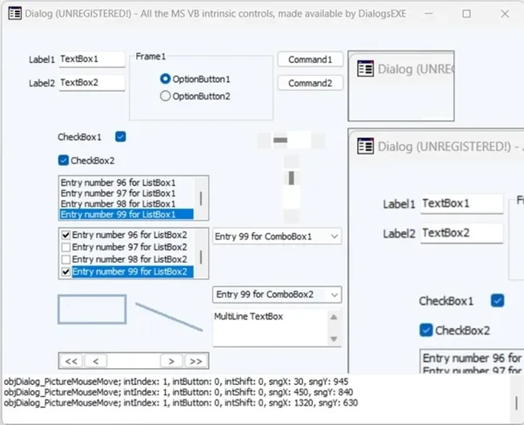Click the dialog window title bar icon

[15, 14]
